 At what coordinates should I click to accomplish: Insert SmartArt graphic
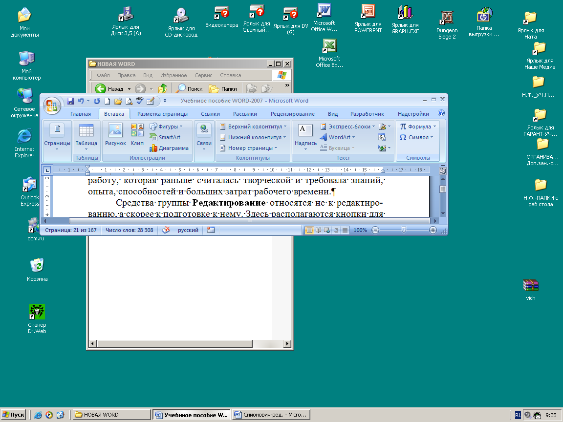coord(165,137)
